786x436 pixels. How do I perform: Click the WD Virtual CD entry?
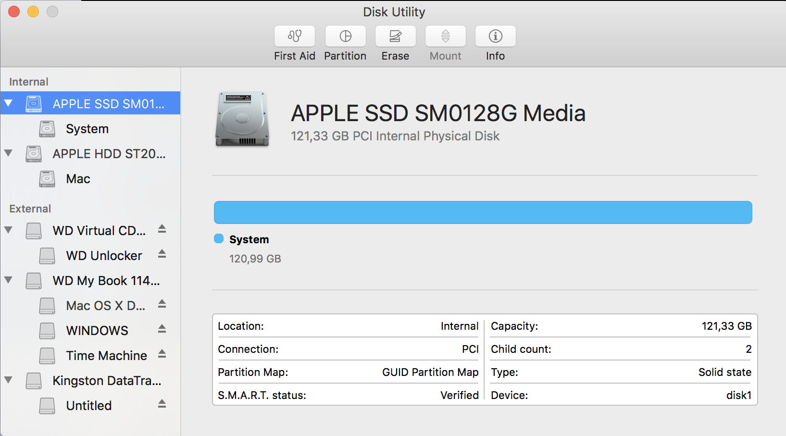[x=98, y=230]
